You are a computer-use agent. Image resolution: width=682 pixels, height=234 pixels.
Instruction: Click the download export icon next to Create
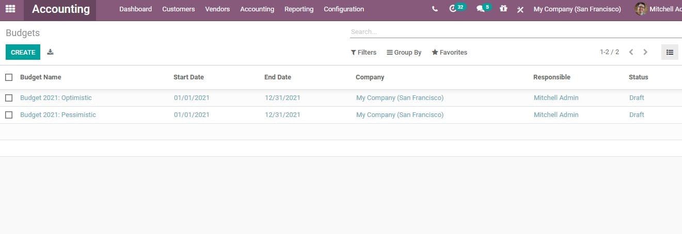(50, 52)
